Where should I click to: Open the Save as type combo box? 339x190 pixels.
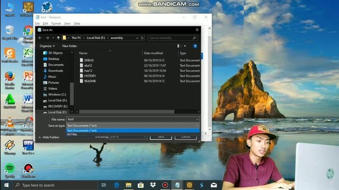[133, 126]
